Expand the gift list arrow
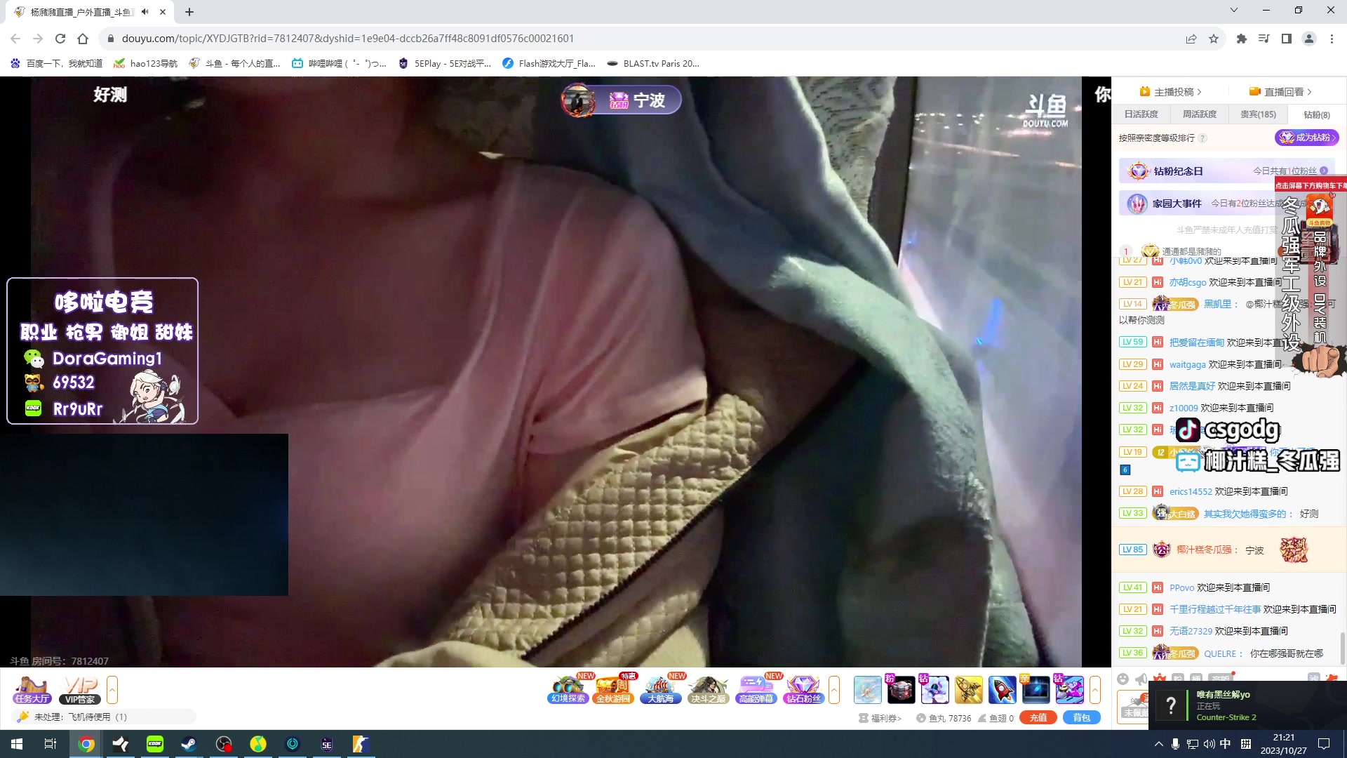The width and height of the screenshot is (1347, 758). point(1095,689)
